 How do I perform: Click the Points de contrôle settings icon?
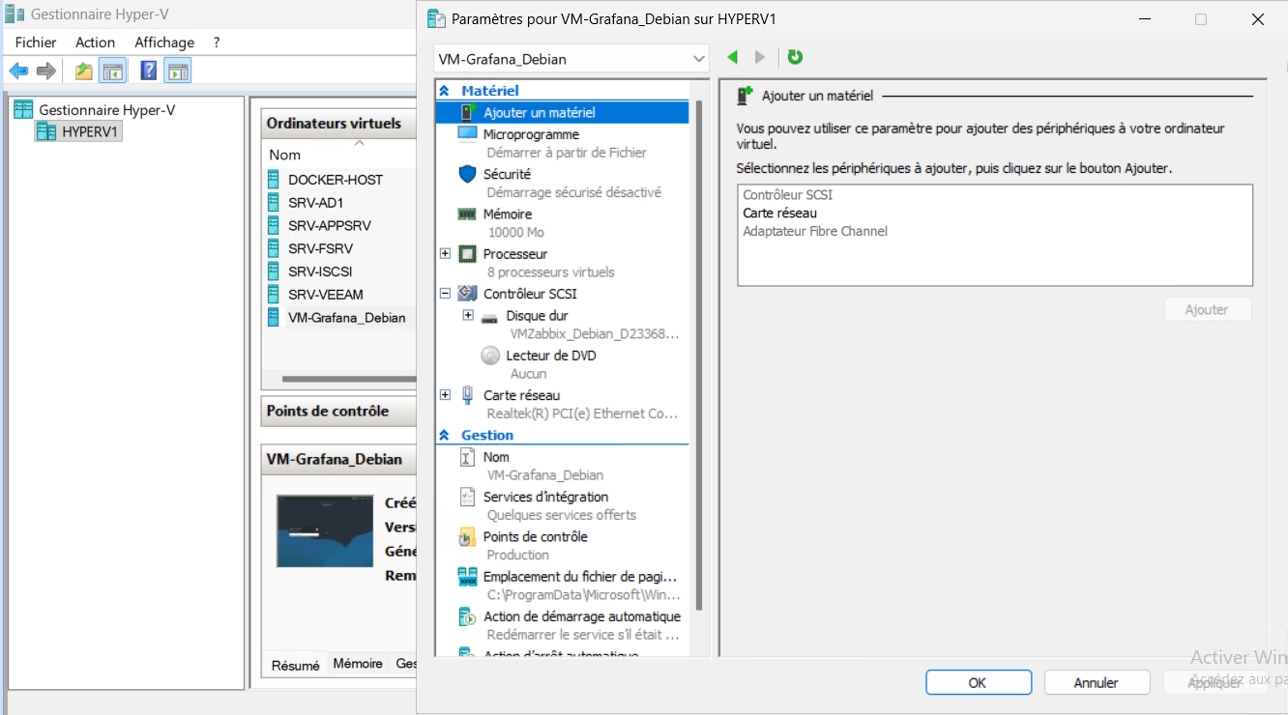(467, 537)
